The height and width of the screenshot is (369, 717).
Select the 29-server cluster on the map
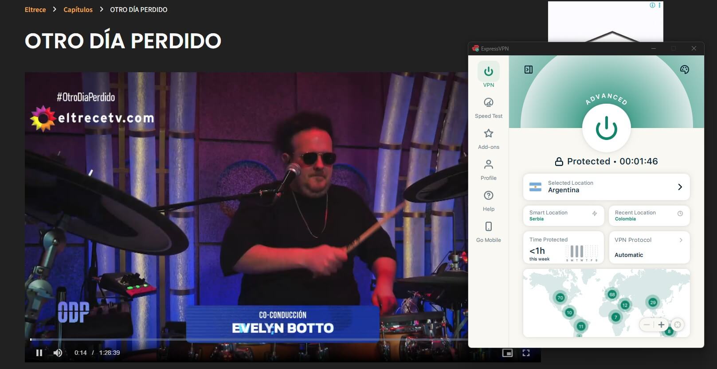click(x=652, y=302)
